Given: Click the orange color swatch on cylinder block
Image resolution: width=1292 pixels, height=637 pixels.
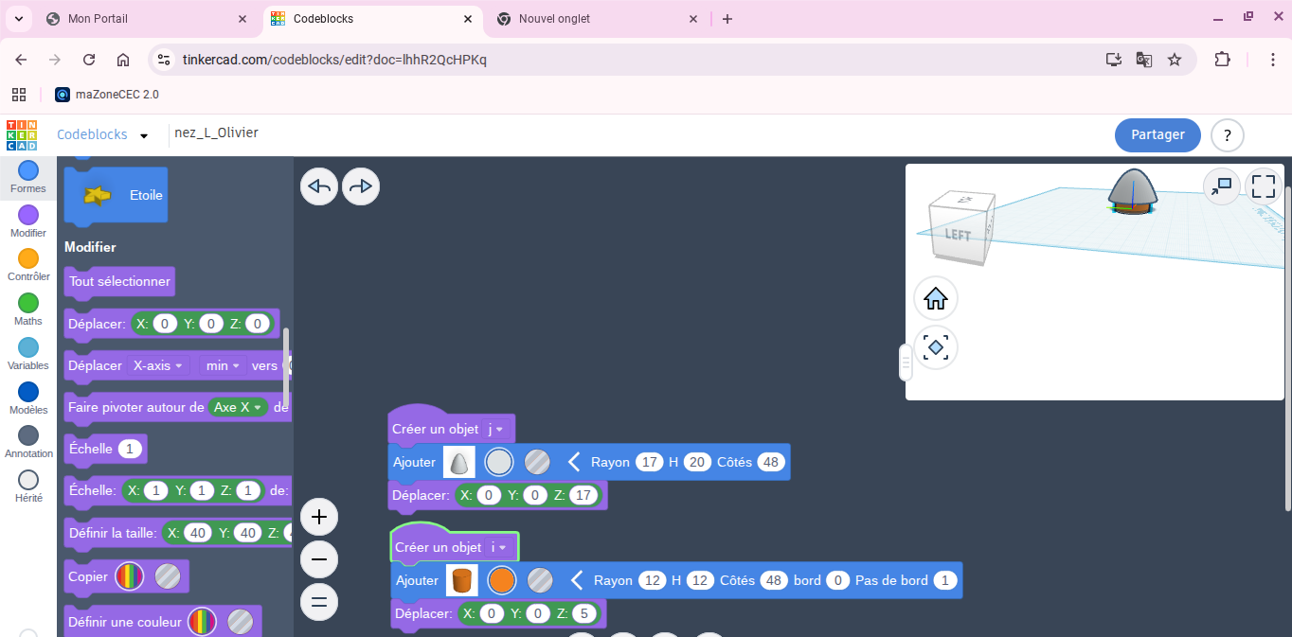Looking at the screenshot, I should (501, 580).
